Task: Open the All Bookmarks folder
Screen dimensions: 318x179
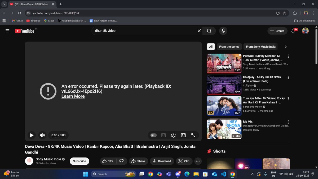Action: (305, 21)
